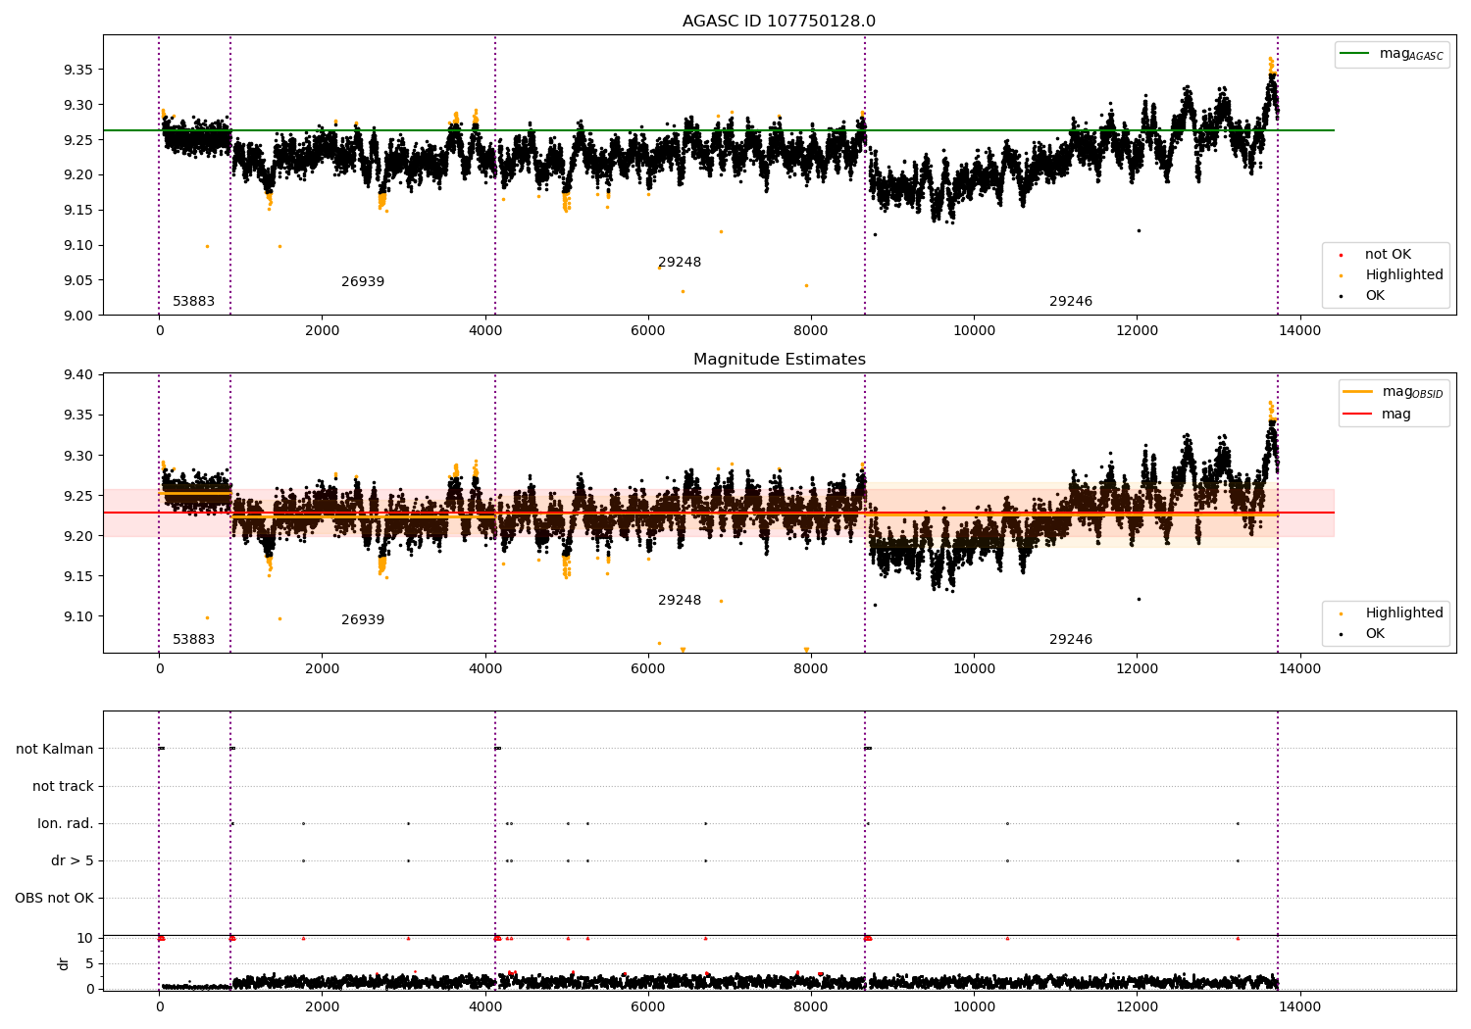The image size is (1471, 1029).
Task: Select OBSID label 29246 in the middle panel
Action: (x=1071, y=639)
